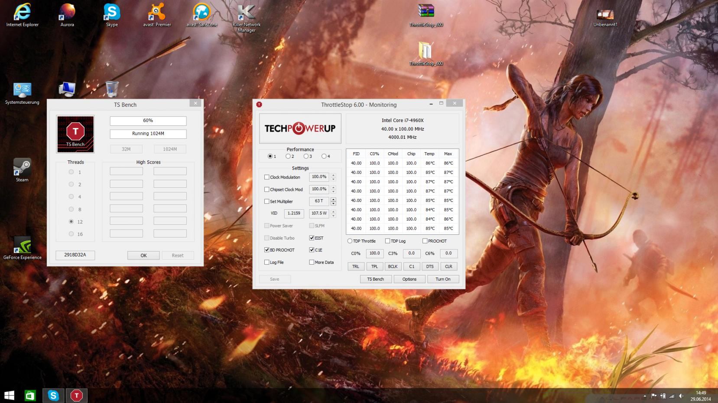Click the TechPowerUp logo banner
The width and height of the screenshot is (718, 403).
coord(300,128)
